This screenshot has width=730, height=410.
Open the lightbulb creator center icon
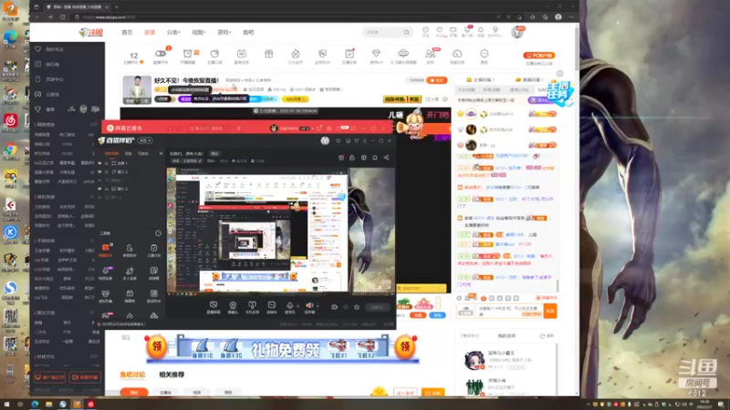point(495,30)
